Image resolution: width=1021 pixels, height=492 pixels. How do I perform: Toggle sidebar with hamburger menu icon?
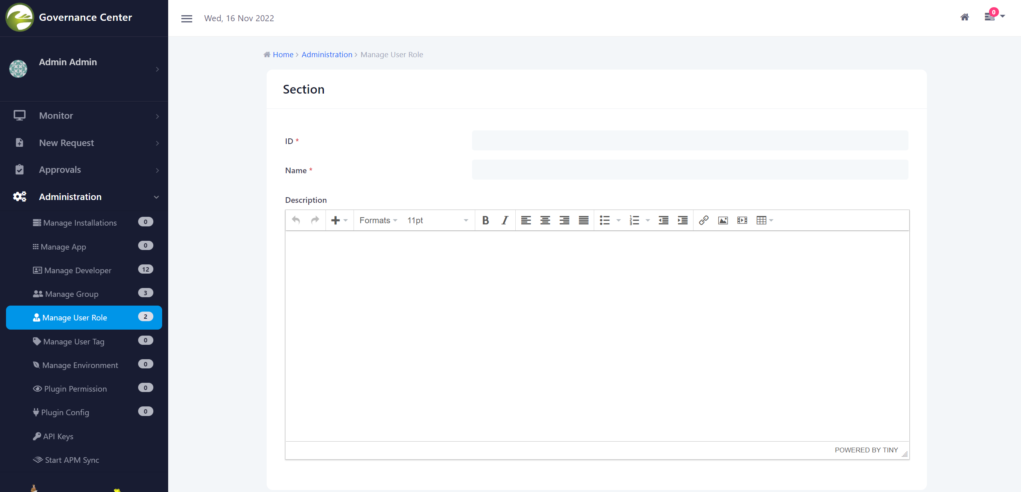(x=187, y=18)
